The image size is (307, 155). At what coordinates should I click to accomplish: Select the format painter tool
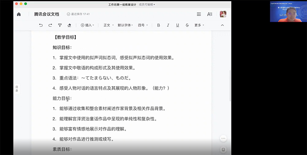(x=60, y=25)
